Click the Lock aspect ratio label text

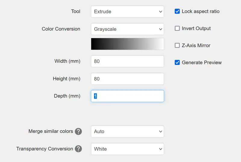(201, 11)
